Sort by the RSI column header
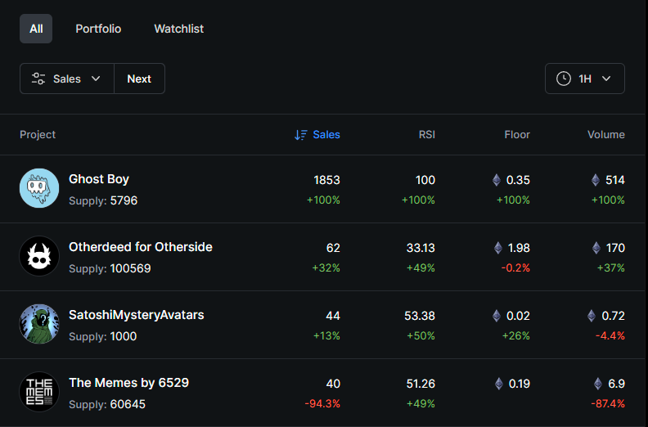Viewport: 648px width, 427px height. coord(427,135)
